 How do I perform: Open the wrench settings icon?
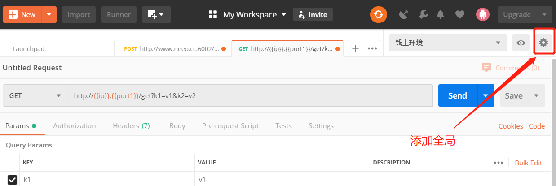423,14
